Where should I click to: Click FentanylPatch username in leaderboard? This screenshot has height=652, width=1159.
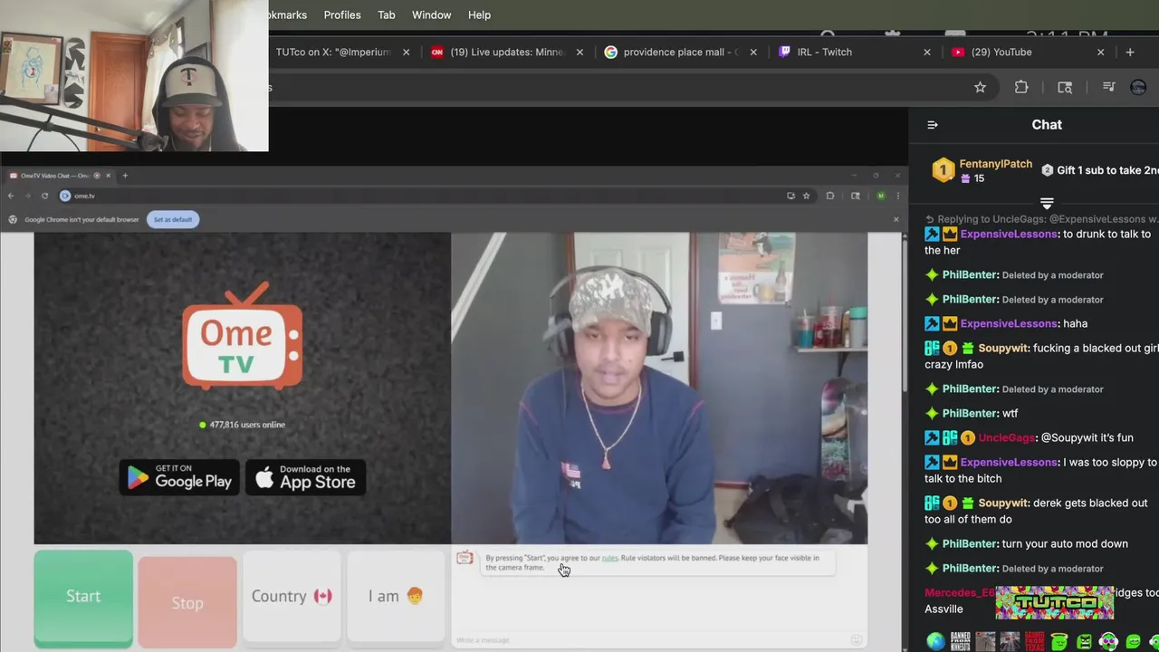pos(995,164)
